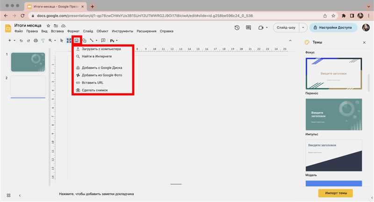The image size is (374, 202).
Task: Open the Файл menu
Action: 19,31
